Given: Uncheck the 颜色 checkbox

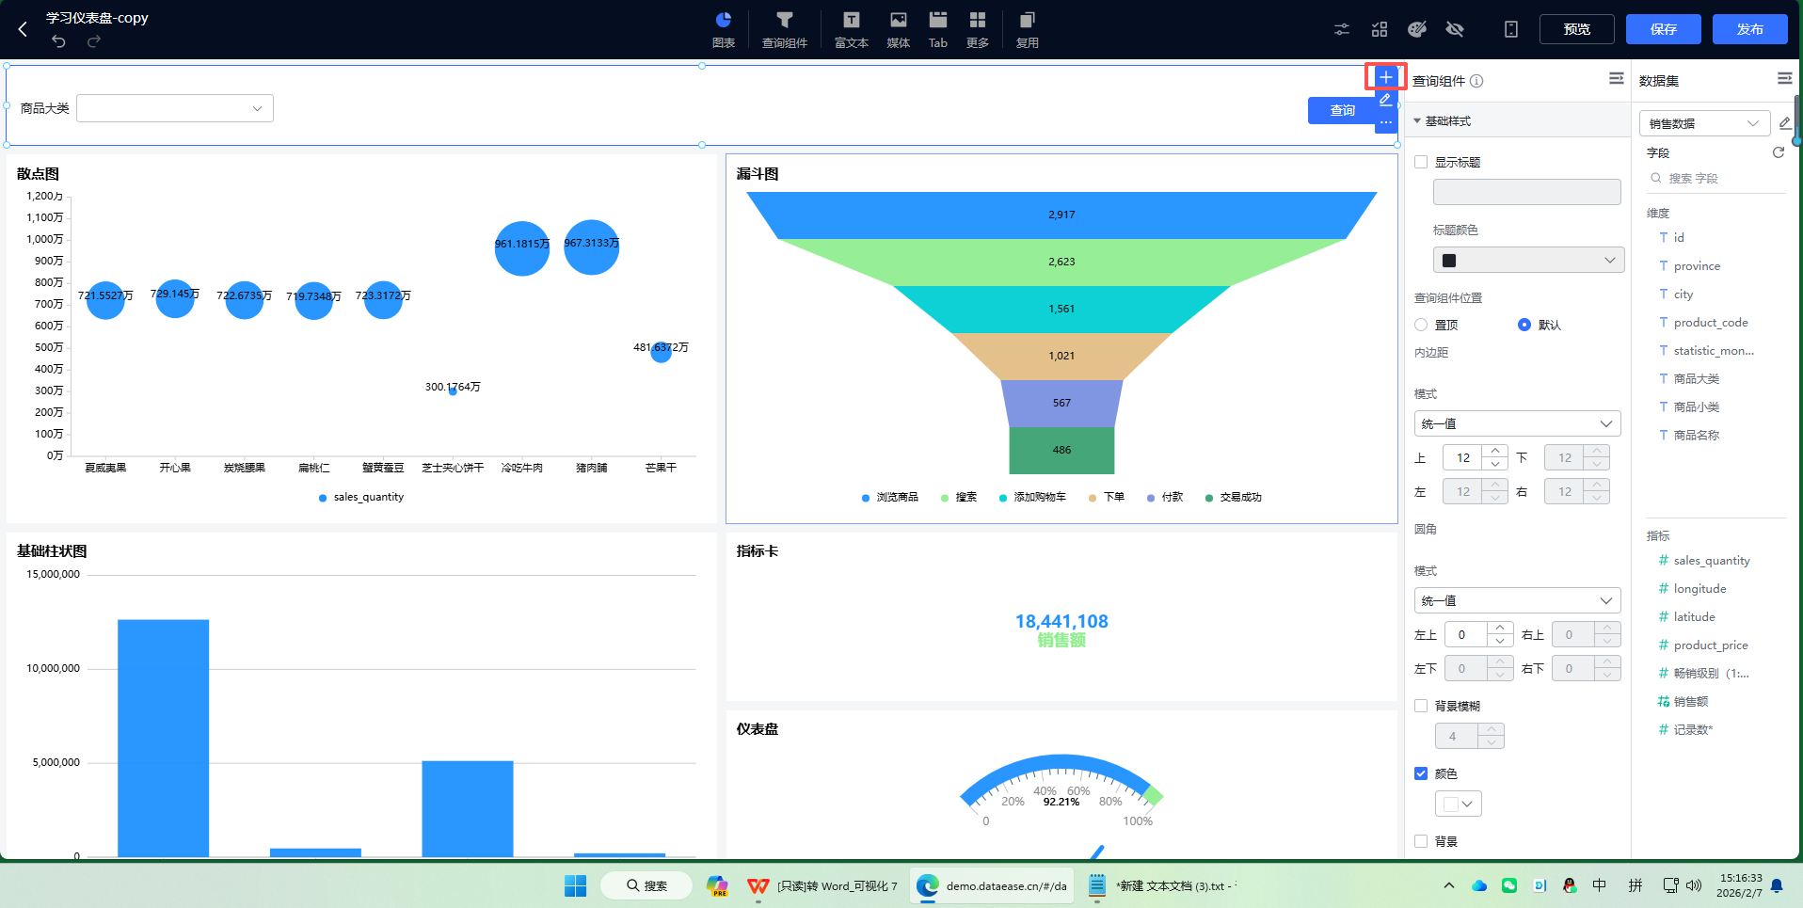Looking at the screenshot, I should pyautogui.click(x=1421, y=773).
